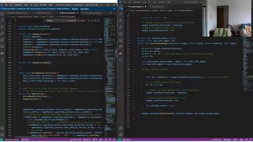Open Run menu in right VS Code window
Viewport: 253px width, 142px height.
coord(155,2)
